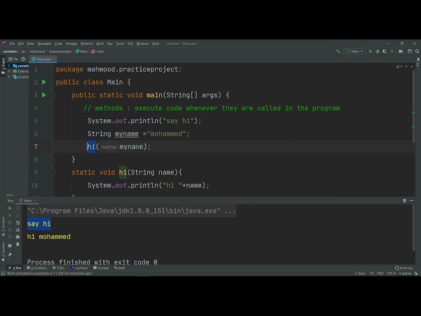Click the IntelliJ logo icon in the title bar
This screenshot has width=421, height=316.
[4, 43]
